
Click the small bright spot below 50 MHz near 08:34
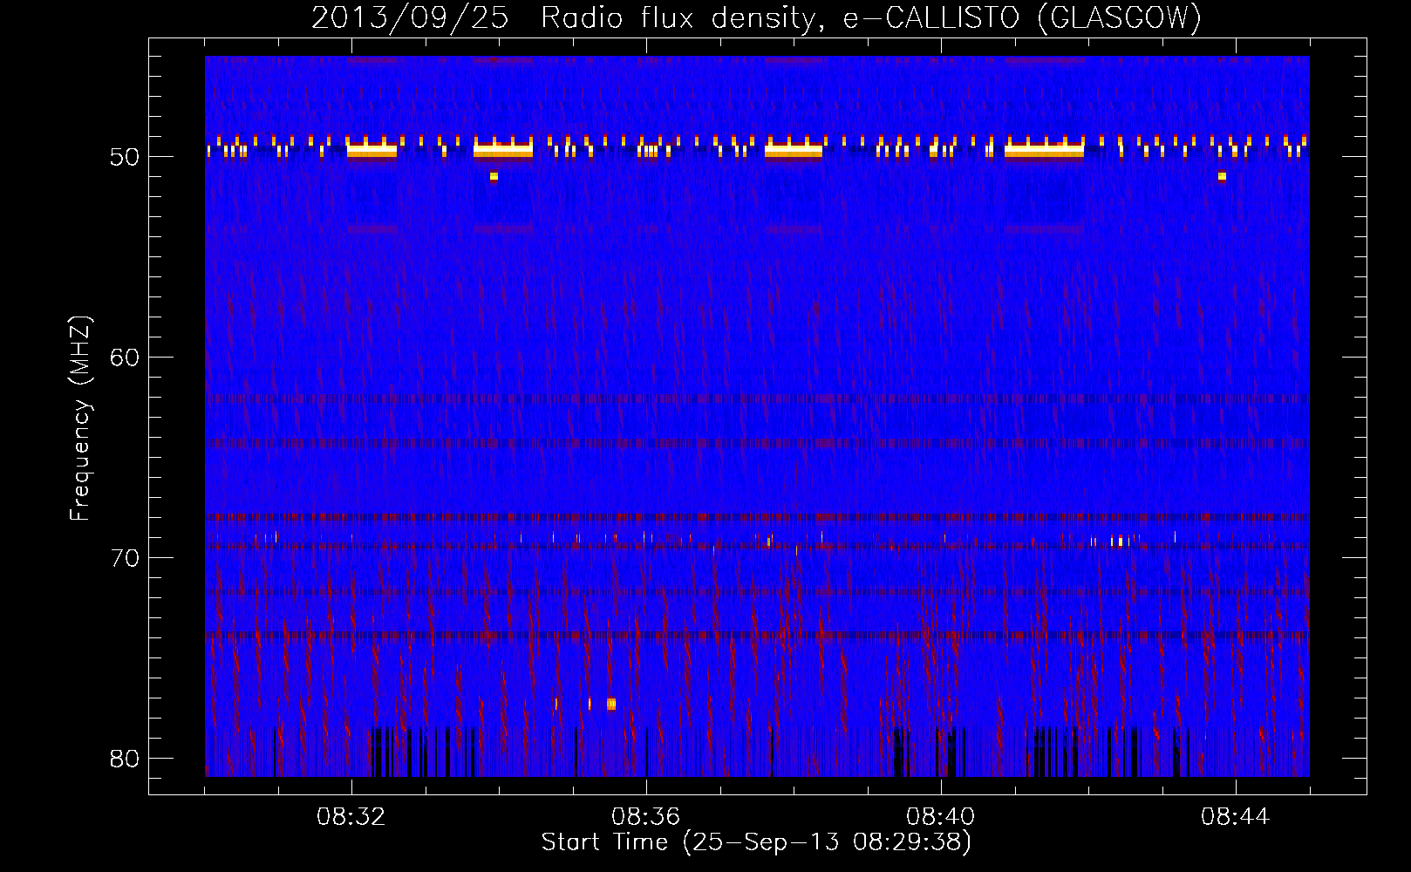[494, 176]
